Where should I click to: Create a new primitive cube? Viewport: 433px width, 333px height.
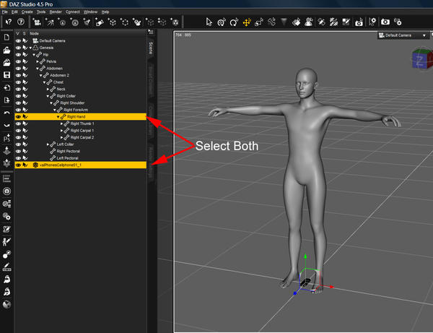pos(112,22)
